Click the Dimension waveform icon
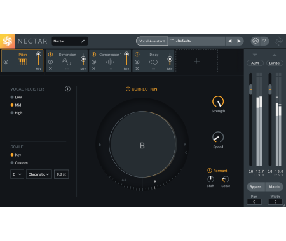 tap(67, 62)
